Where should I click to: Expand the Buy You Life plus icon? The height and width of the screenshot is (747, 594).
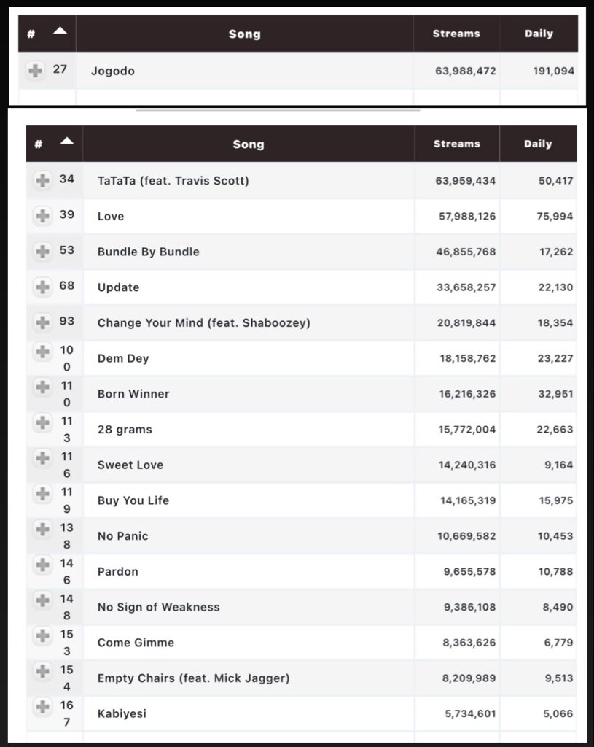pos(43,494)
